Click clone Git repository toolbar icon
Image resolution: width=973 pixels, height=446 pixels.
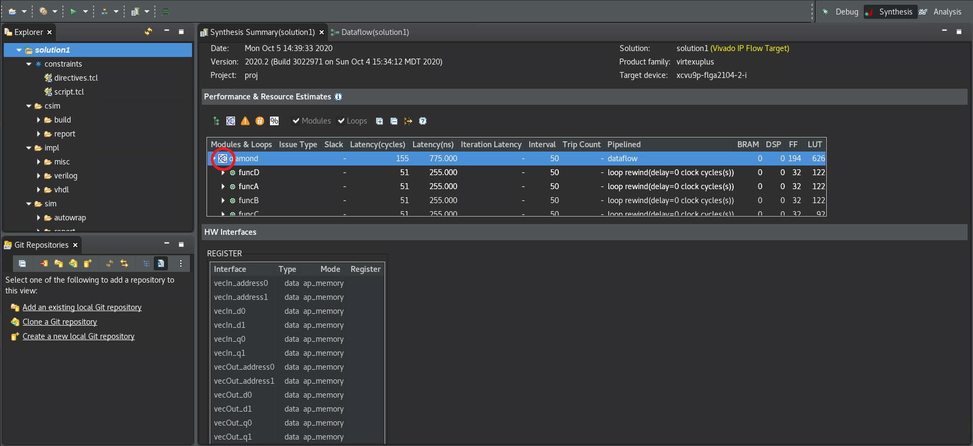pyautogui.click(x=73, y=263)
